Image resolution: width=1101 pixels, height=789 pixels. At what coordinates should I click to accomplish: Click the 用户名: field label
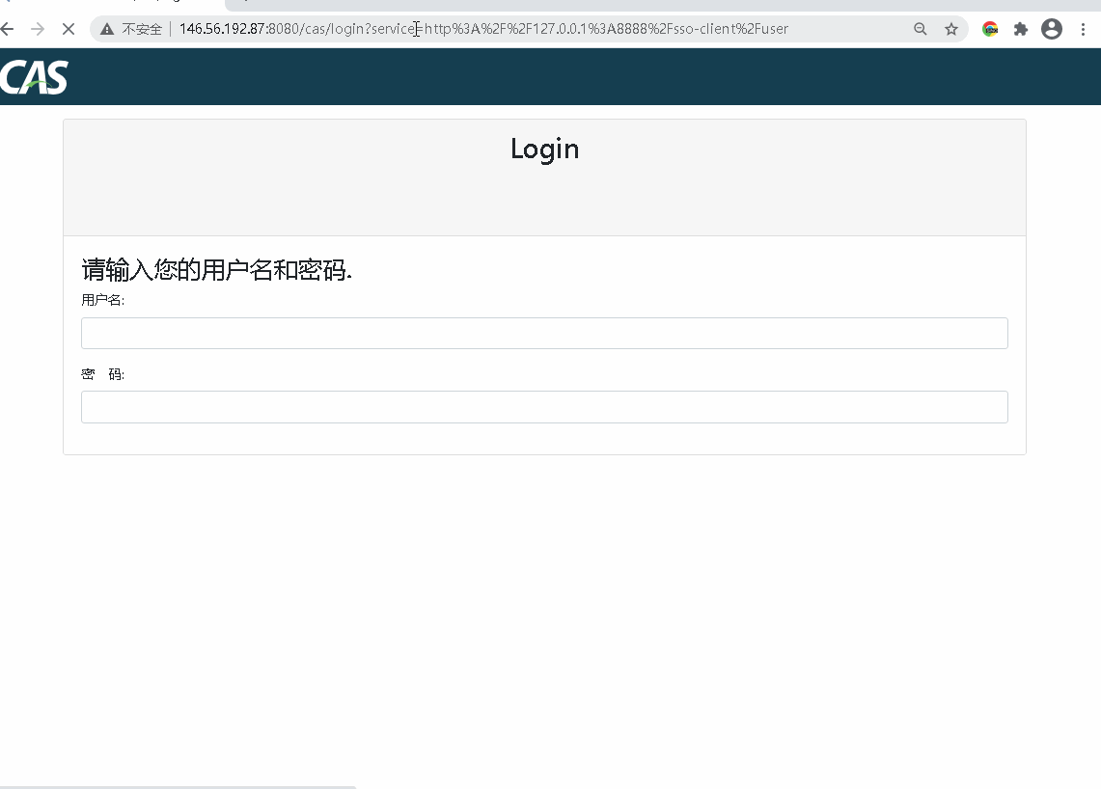(x=102, y=300)
